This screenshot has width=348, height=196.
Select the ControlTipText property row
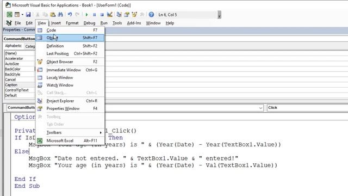(x=20, y=90)
